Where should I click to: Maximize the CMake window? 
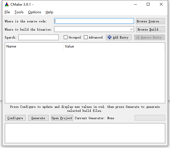[148, 4]
